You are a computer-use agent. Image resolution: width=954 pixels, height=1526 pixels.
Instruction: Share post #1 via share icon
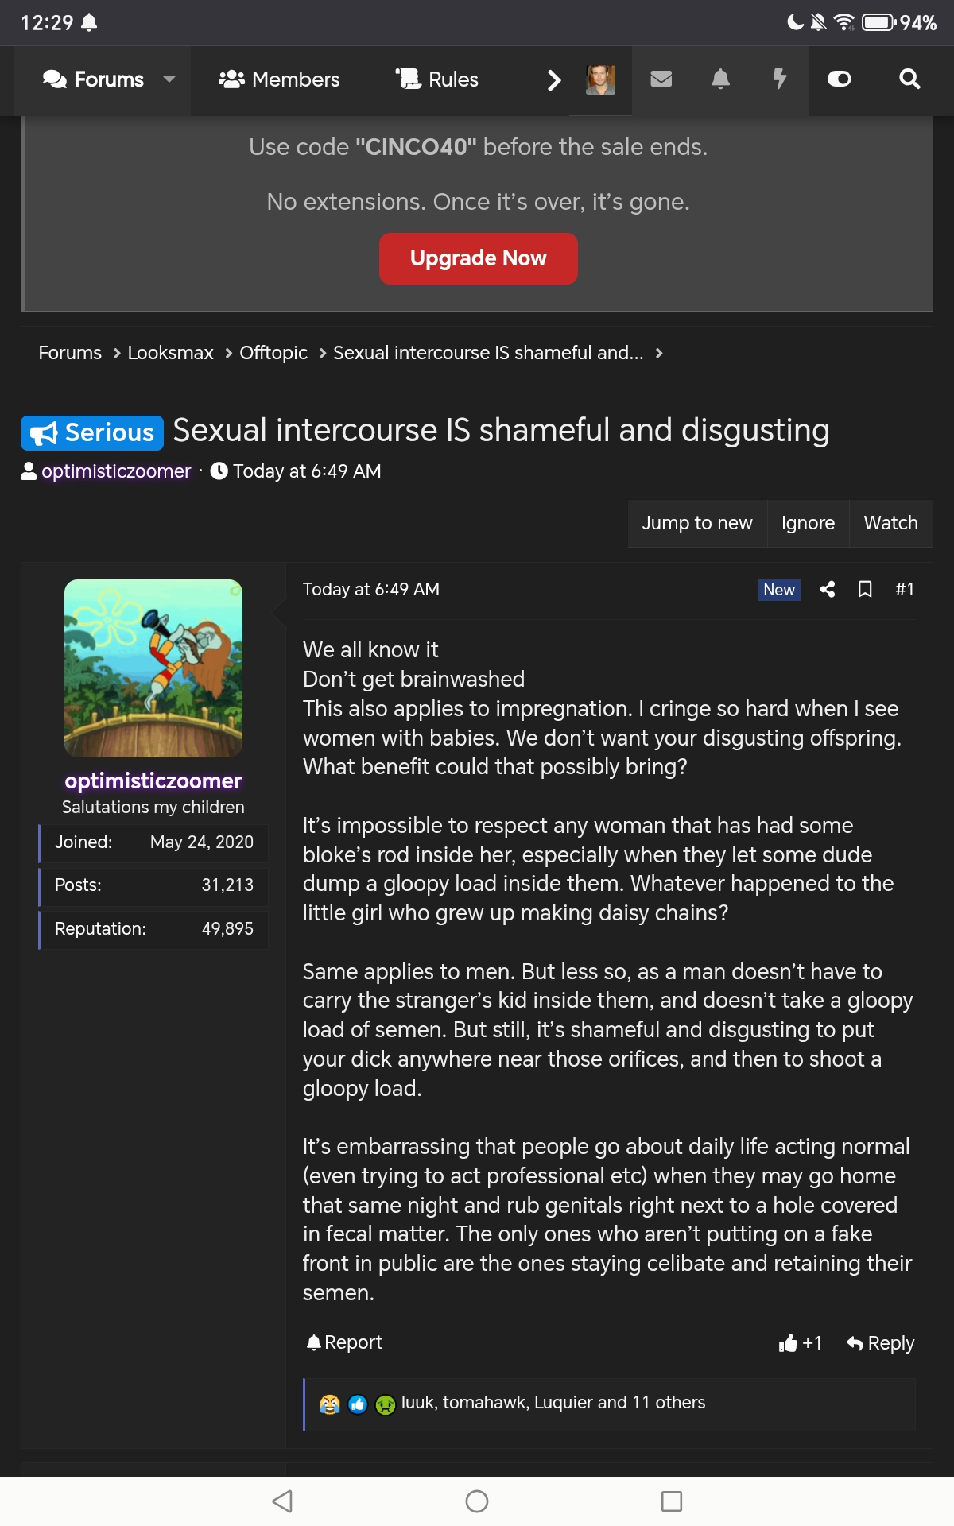coord(827,589)
